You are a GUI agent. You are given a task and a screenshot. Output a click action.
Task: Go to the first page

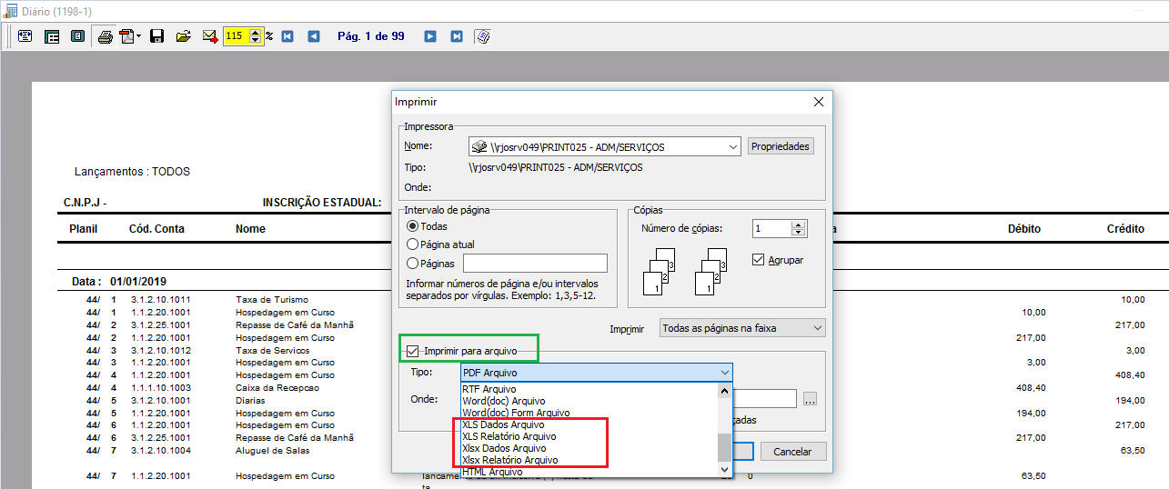click(x=287, y=36)
